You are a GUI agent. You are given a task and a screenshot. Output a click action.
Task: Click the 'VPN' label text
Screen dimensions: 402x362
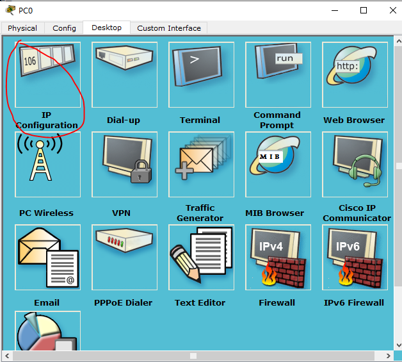click(121, 213)
